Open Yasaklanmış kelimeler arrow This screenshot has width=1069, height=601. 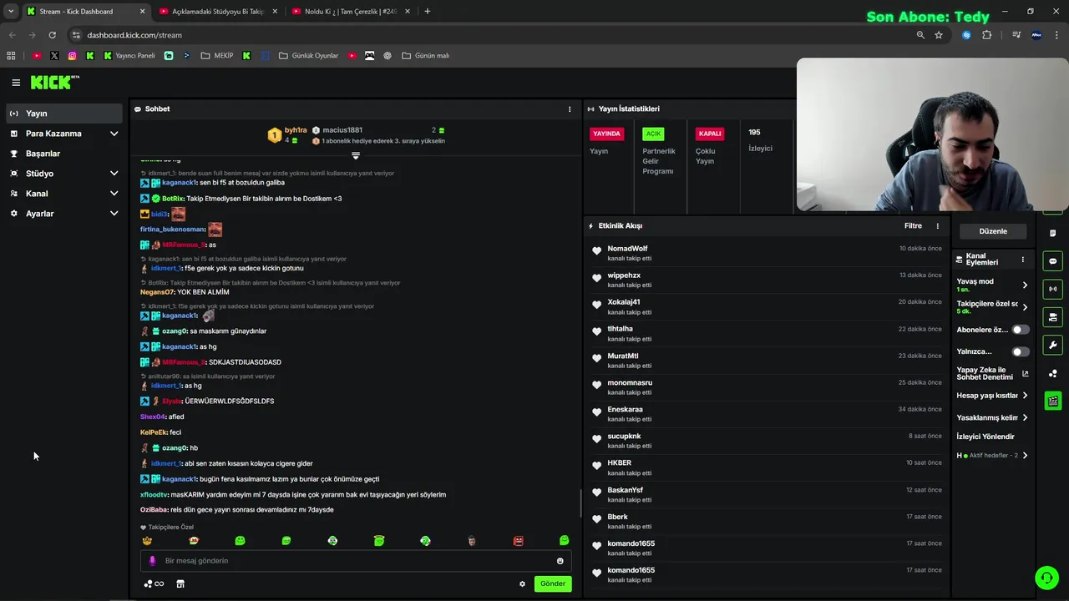tap(1025, 417)
